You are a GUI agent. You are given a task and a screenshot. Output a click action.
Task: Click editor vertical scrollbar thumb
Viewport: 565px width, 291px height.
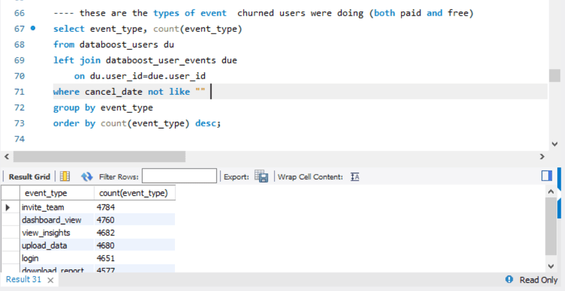coord(555,76)
